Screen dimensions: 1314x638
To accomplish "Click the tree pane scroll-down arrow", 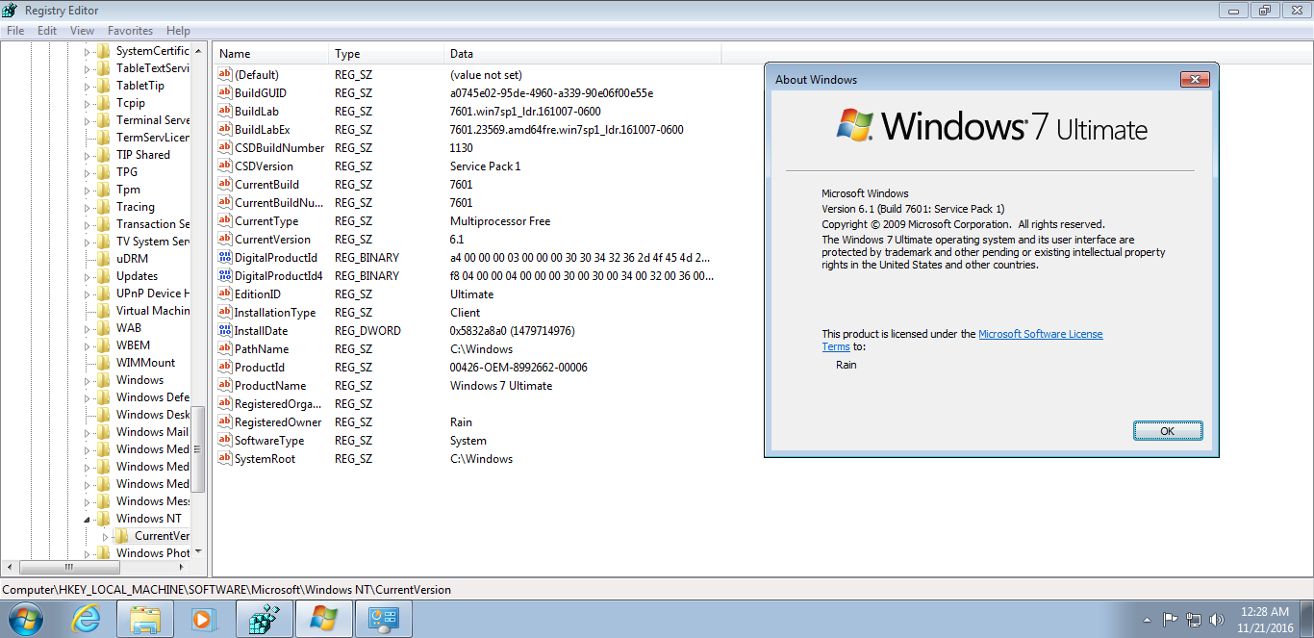I will (199, 552).
